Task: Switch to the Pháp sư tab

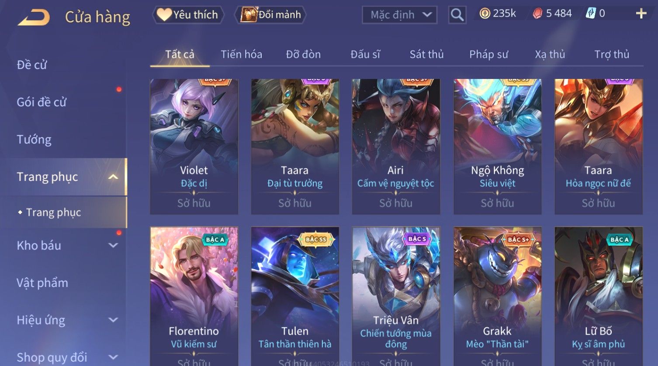Action: click(x=488, y=54)
